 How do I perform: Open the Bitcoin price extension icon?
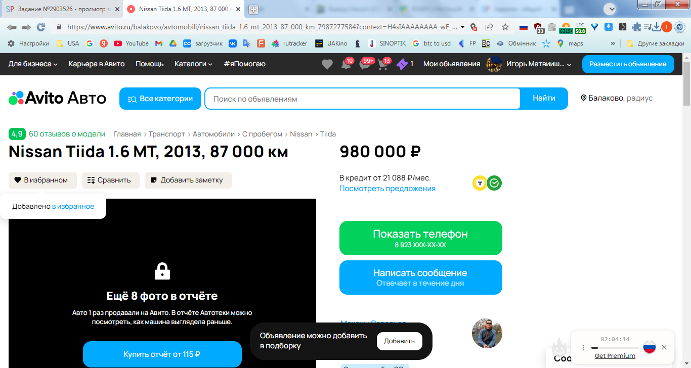tap(566, 28)
